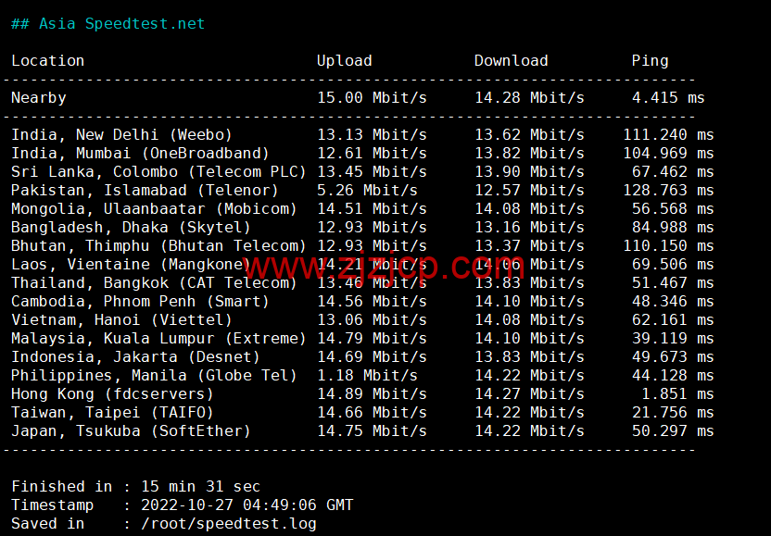Click the Upload column header
The width and height of the screenshot is (771, 536).
(344, 61)
